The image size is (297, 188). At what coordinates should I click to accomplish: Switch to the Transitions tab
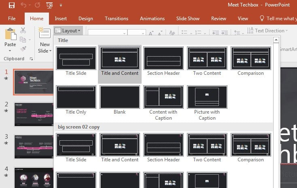pos(117,19)
